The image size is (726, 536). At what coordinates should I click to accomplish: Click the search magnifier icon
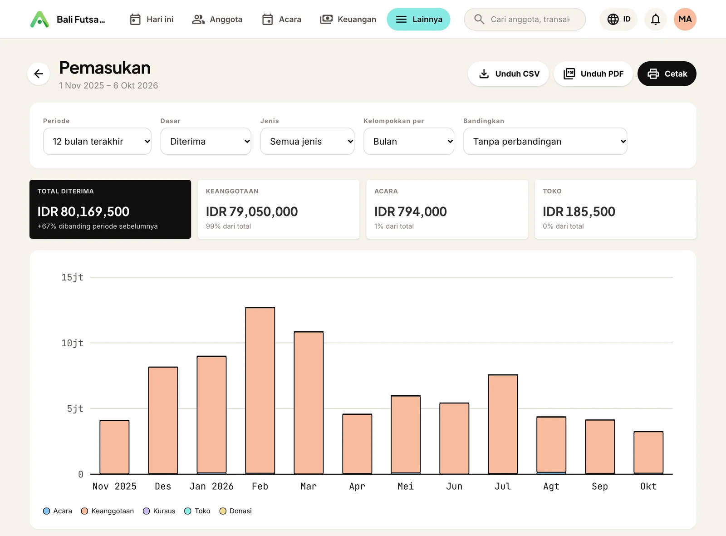point(479,19)
